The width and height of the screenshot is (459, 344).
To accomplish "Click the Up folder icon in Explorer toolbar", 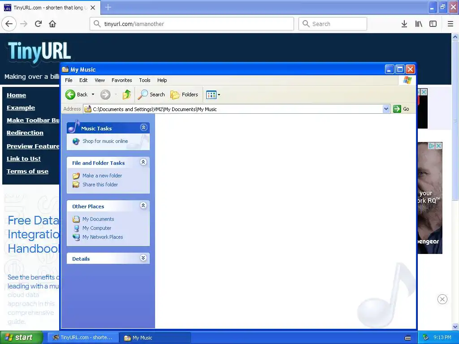I will [127, 95].
